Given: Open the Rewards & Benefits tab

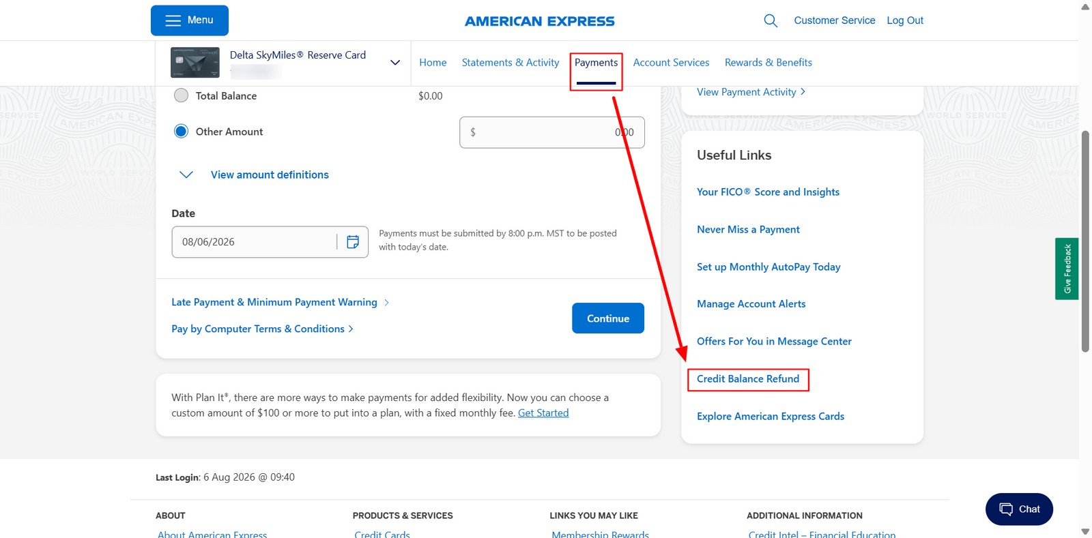Looking at the screenshot, I should 768,63.
